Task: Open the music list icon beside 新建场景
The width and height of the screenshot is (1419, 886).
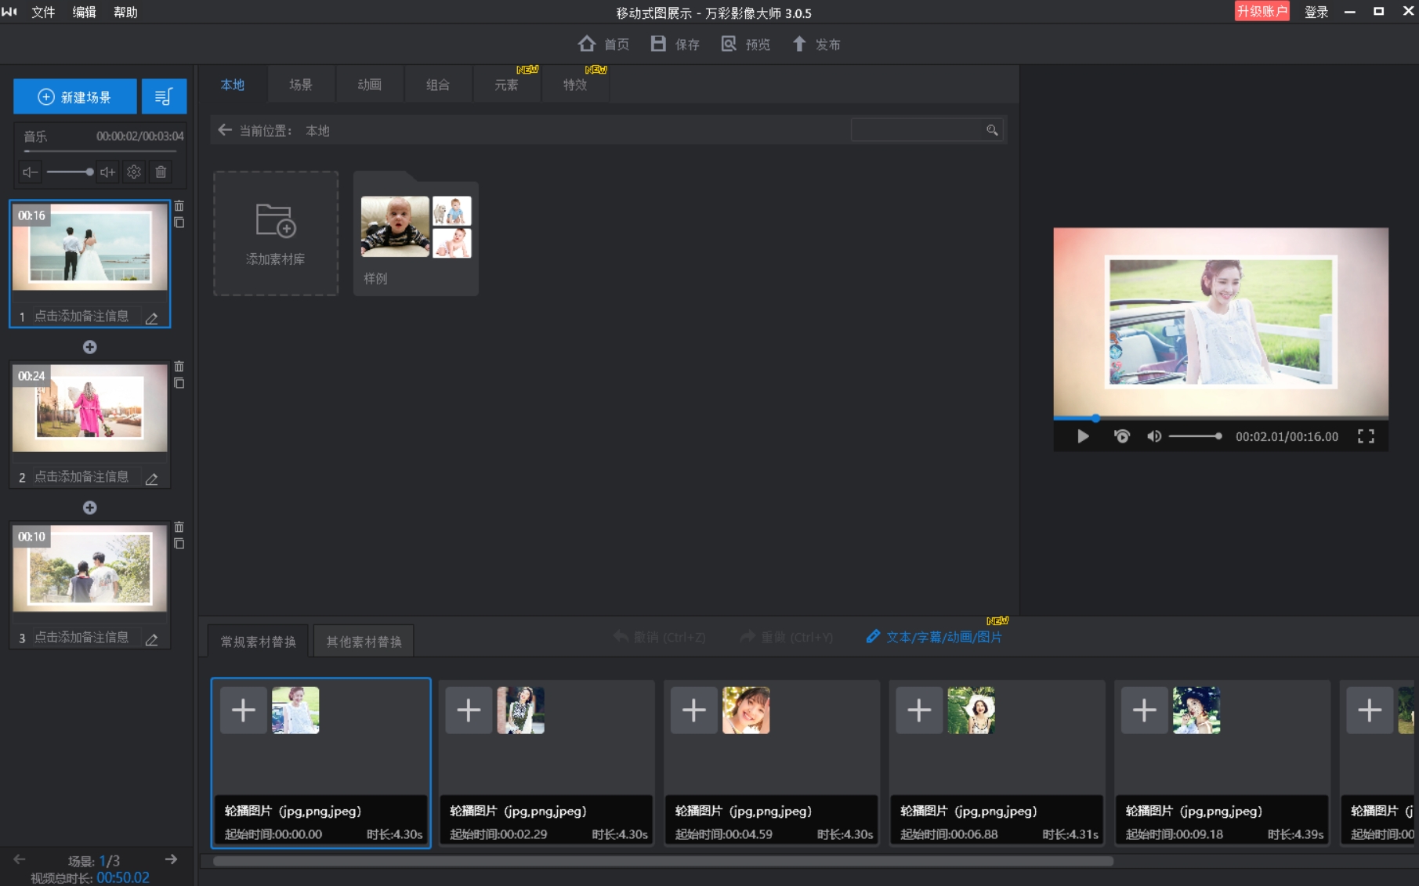Action: coord(164,96)
